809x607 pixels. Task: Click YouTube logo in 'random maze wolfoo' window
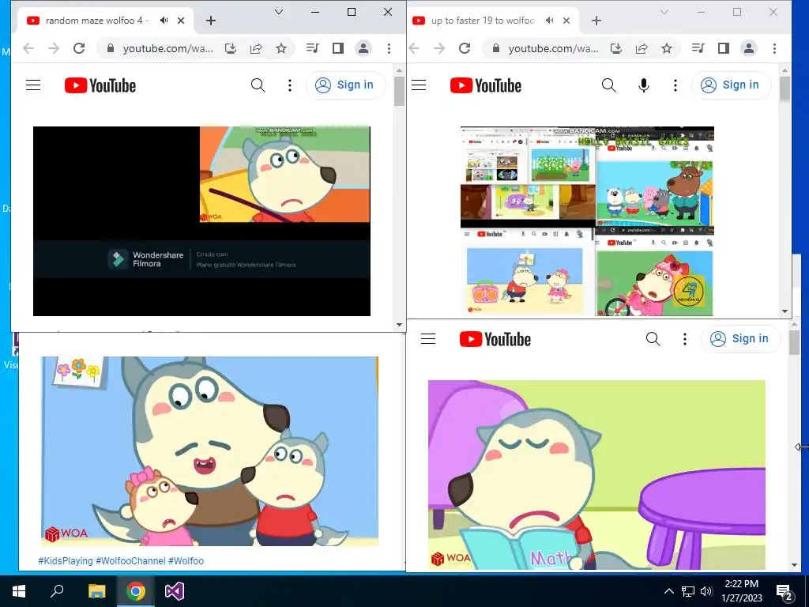click(100, 85)
